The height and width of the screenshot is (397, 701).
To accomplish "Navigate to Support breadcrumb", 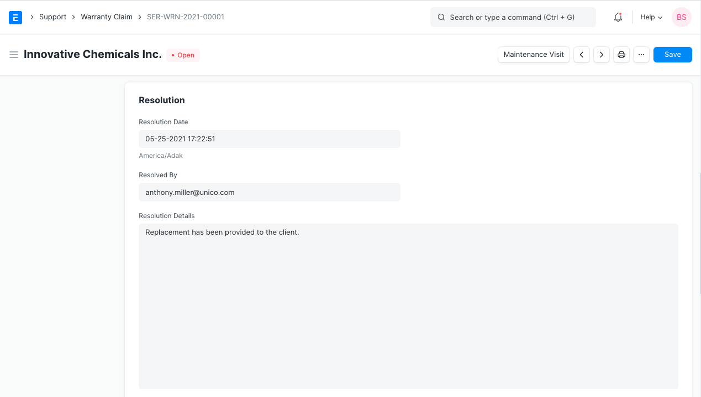I will (x=52, y=17).
